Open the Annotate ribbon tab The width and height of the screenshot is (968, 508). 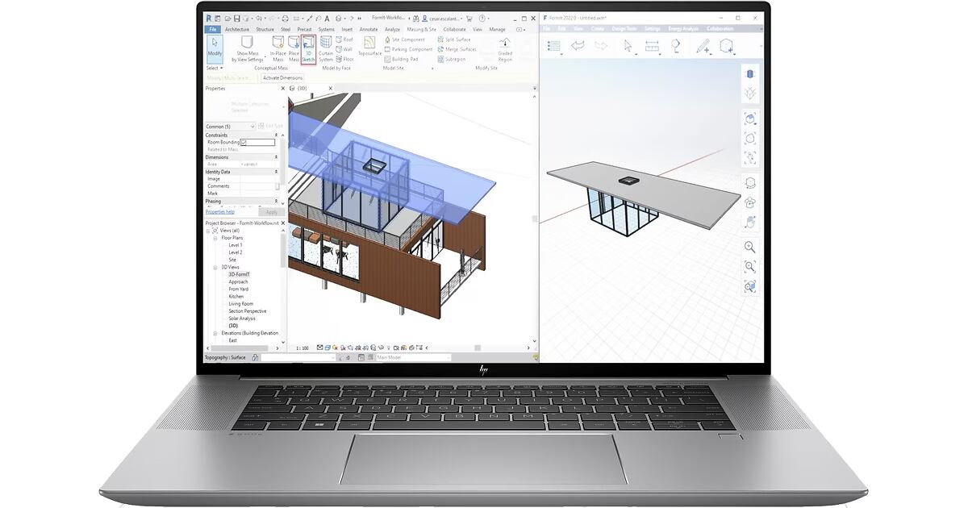[x=368, y=29]
